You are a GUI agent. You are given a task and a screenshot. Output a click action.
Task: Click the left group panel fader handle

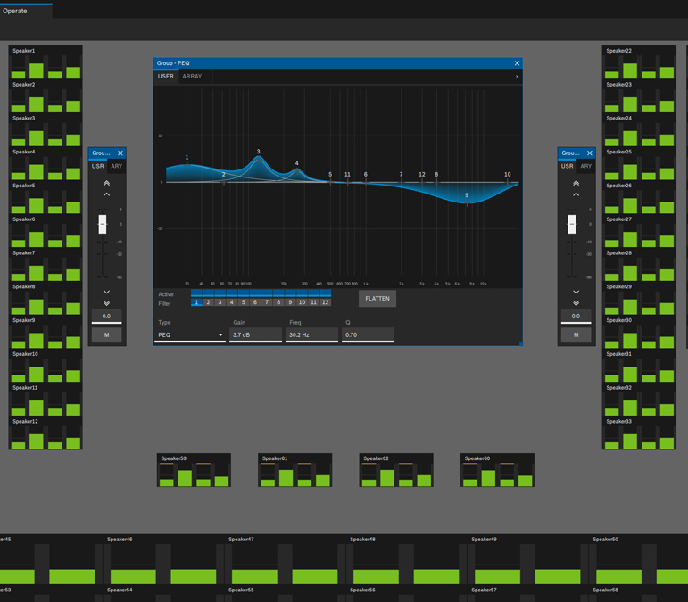point(103,224)
